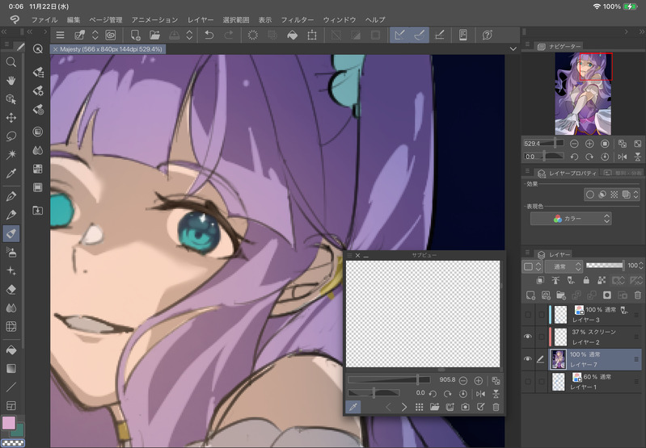
Task: Open the help question-mark icon
Action: (487, 36)
